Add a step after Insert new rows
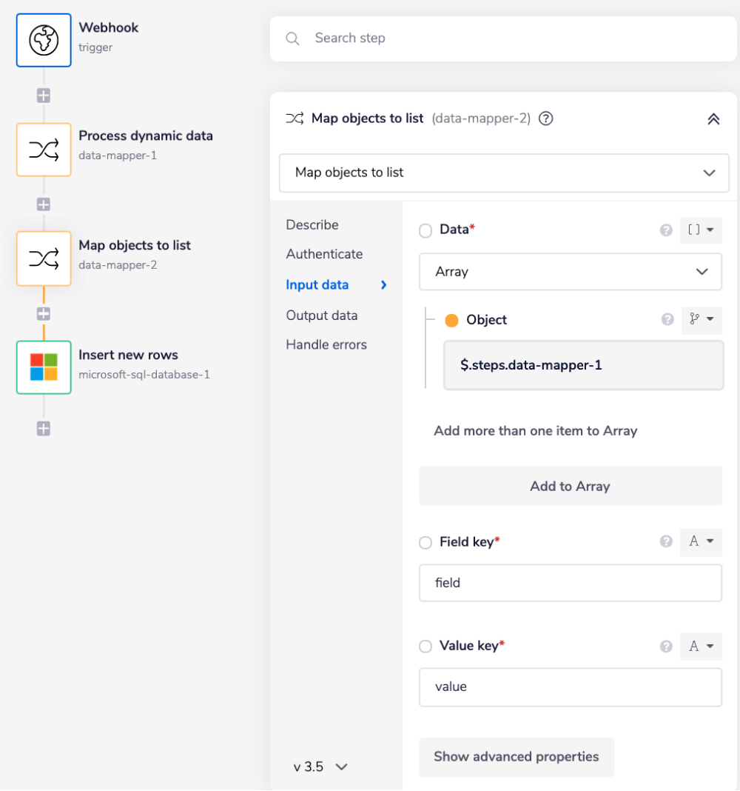 click(43, 428)
